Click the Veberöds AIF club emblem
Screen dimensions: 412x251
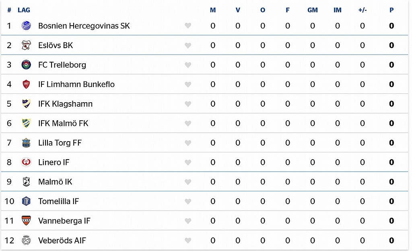[26, 240]
